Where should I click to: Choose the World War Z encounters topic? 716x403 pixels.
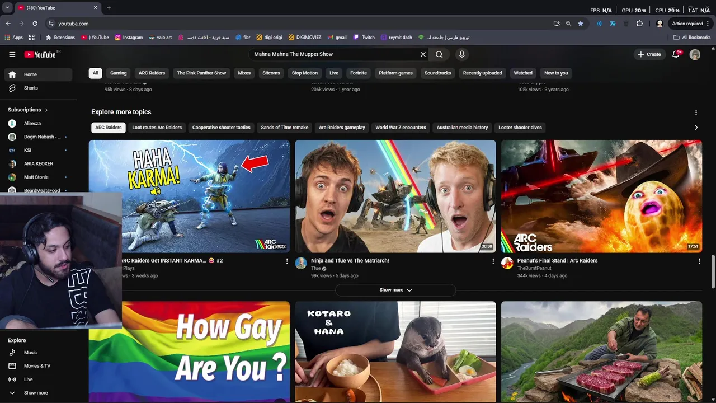401,128
